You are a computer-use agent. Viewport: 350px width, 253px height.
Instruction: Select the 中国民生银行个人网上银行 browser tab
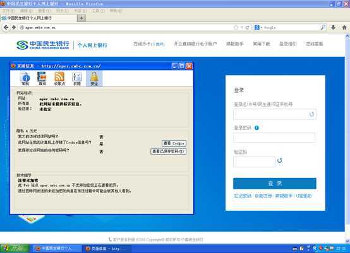(x=39, y=18)
